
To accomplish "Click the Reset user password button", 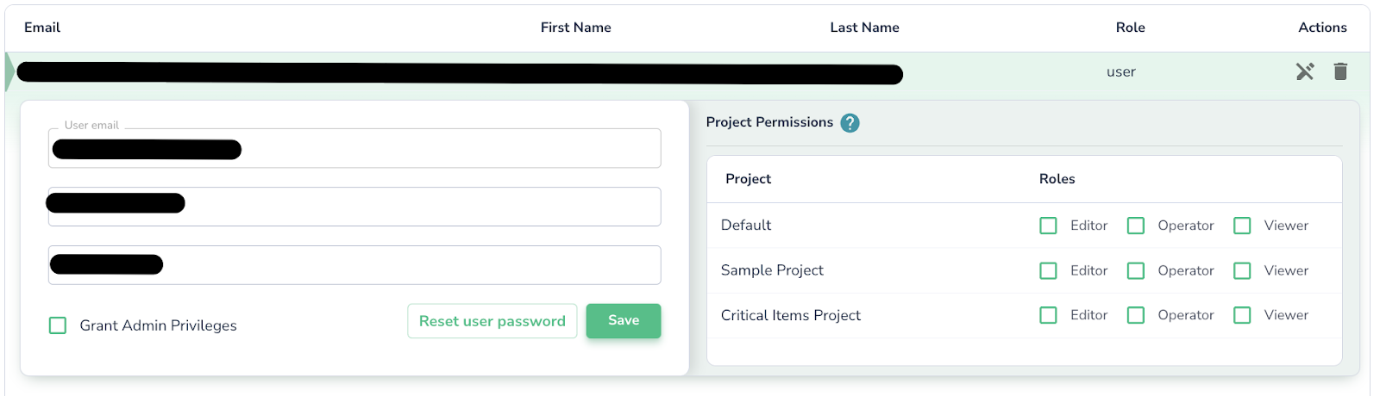I will 492,321.
